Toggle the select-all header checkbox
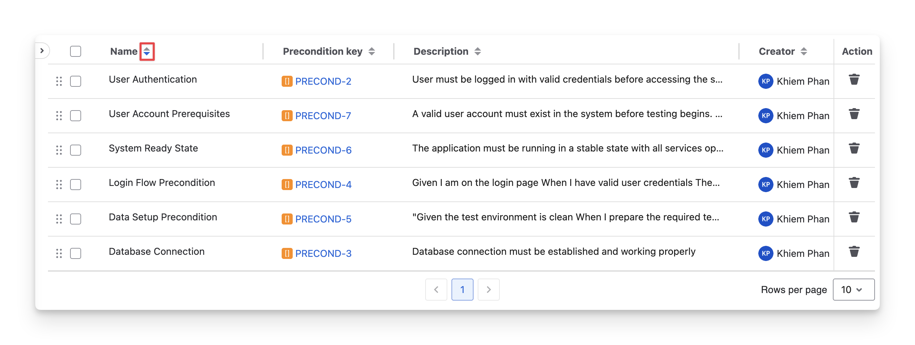 (76, 51)
